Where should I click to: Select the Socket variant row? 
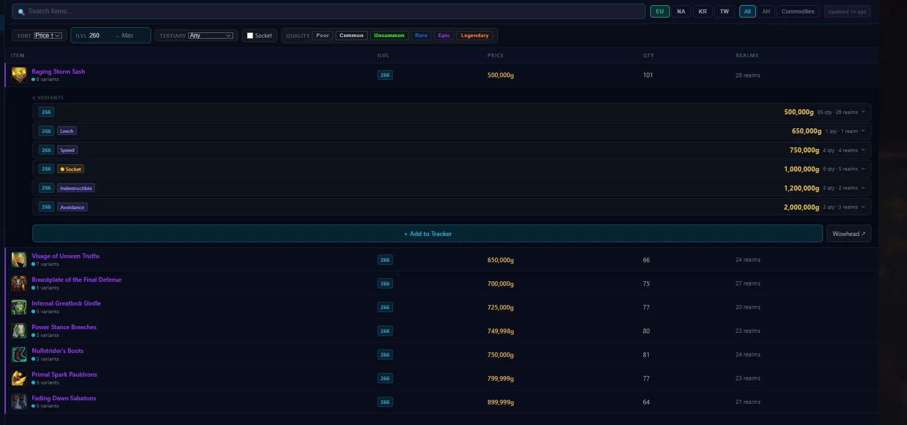click(452, 169)
